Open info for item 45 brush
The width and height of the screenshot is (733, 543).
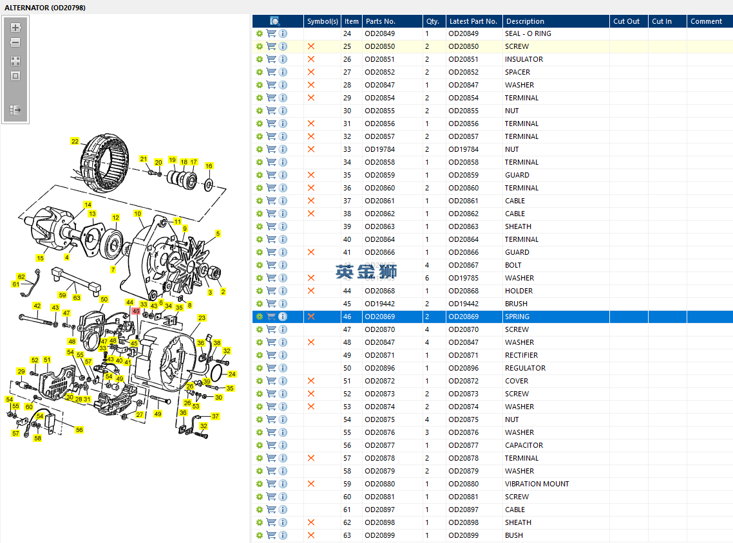point(283,304)
